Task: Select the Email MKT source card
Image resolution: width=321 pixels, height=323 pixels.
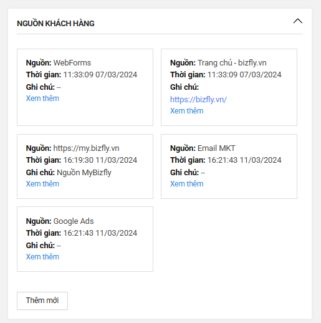Action: pos(229,166)
